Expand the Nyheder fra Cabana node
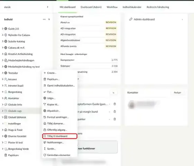The width and height of the screenshot is (194, 166). 2,35
